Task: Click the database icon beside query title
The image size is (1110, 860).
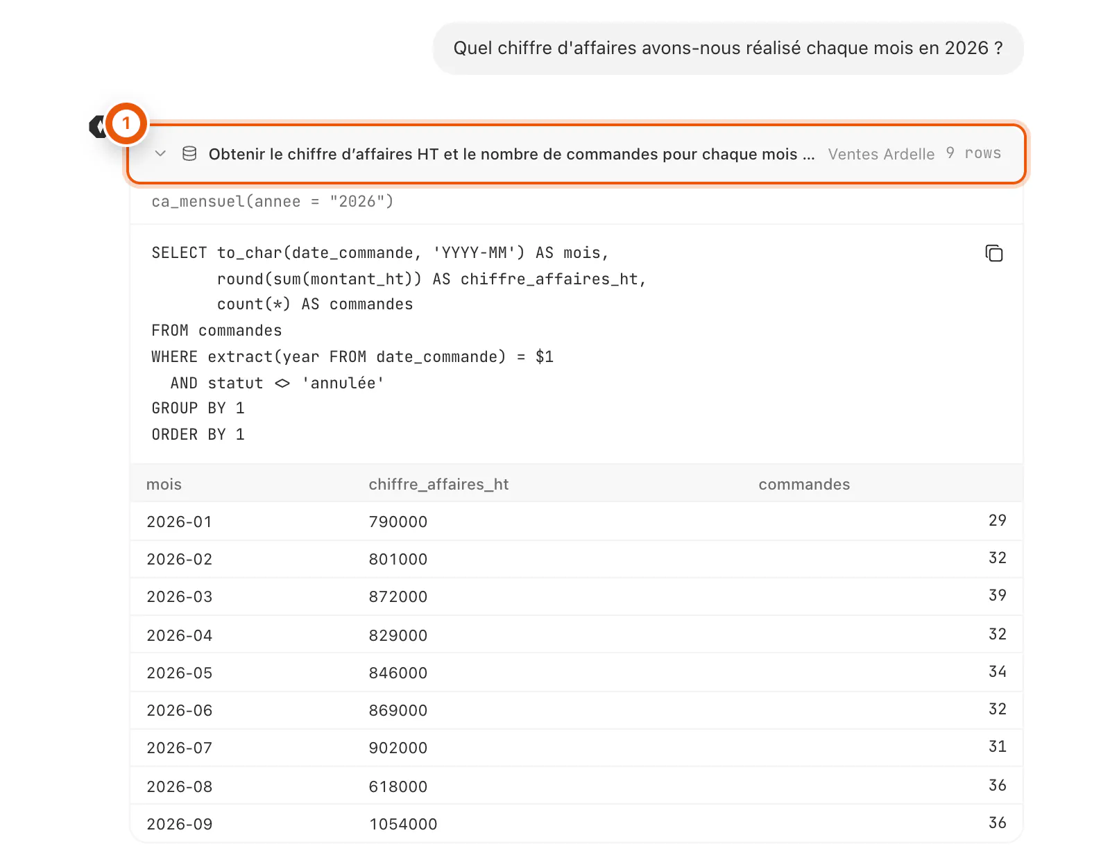Action: click(x=189, y=154)
